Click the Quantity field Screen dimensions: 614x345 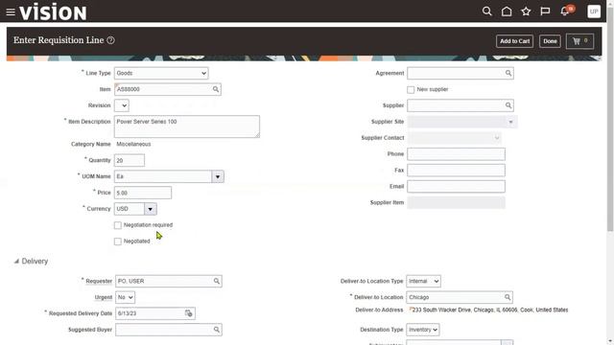[130, 160]
